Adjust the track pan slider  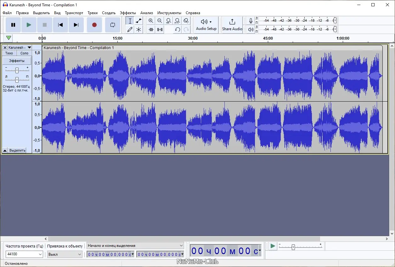(x=17, y=80)
